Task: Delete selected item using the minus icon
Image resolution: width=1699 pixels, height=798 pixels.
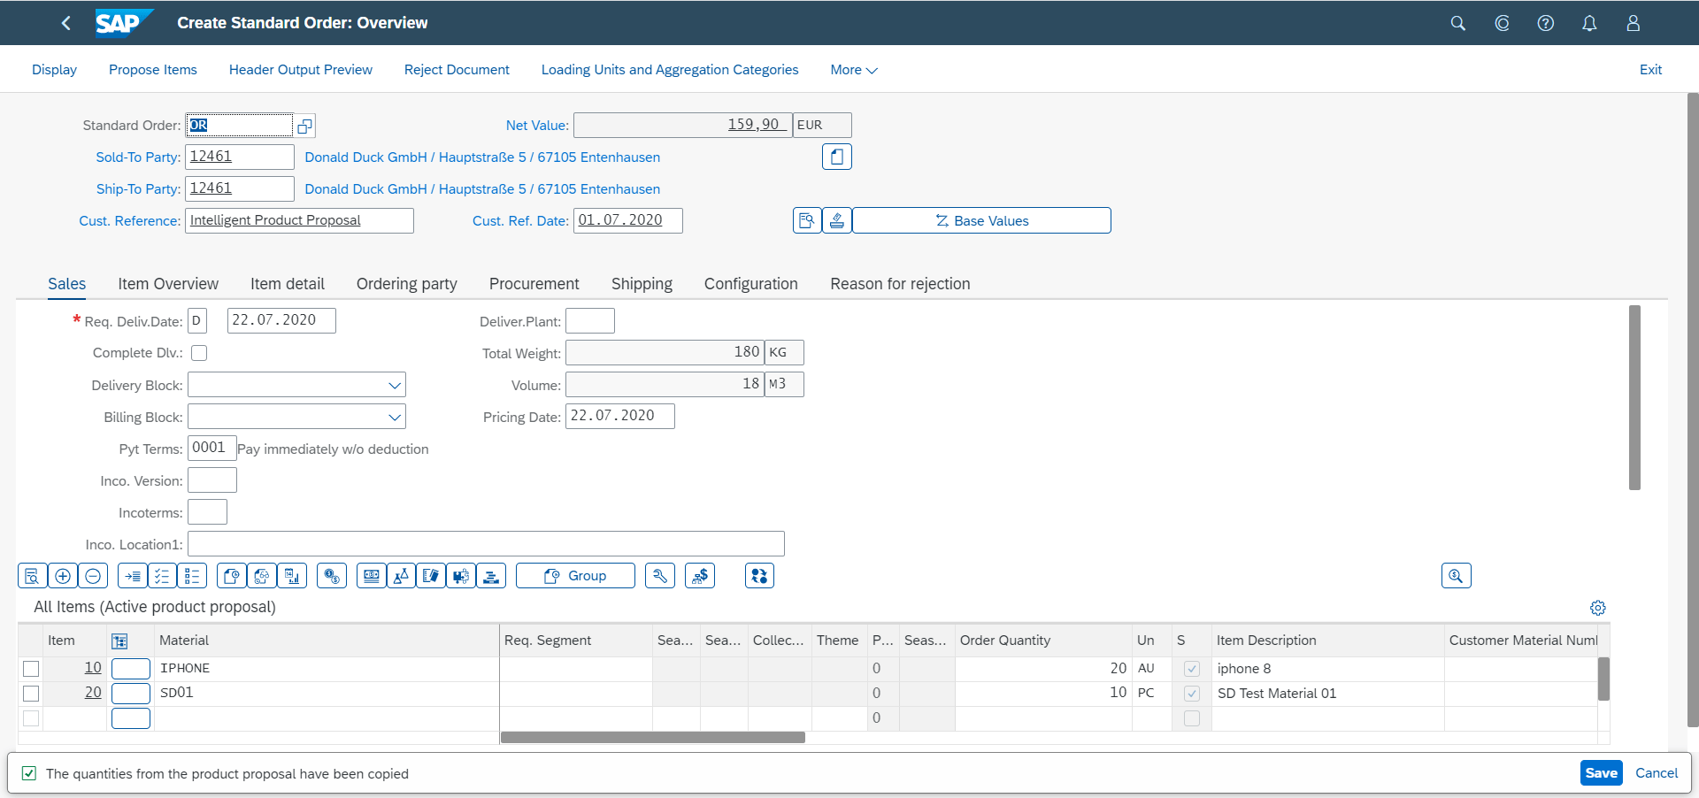Action: click(92, 575)
